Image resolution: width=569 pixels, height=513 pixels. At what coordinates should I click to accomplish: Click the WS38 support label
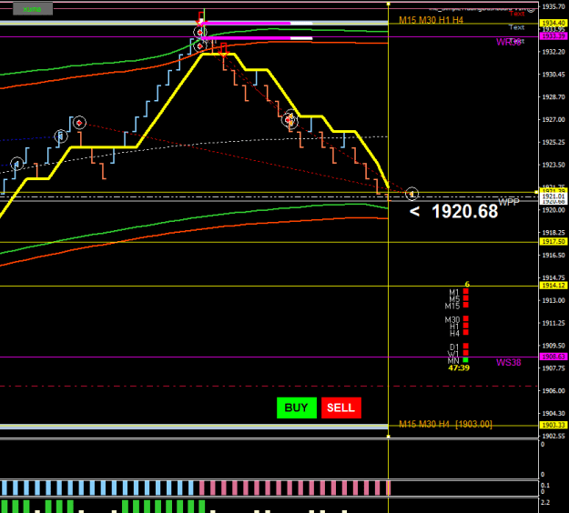pyautogui.click(x=508, y=362)
